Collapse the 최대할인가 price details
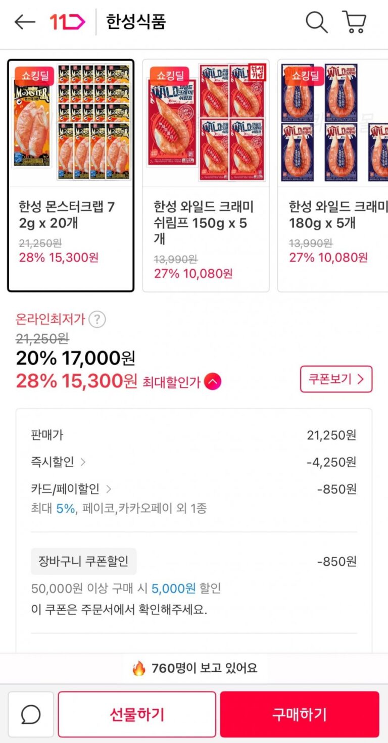388x743 pixels. (213, 382)
